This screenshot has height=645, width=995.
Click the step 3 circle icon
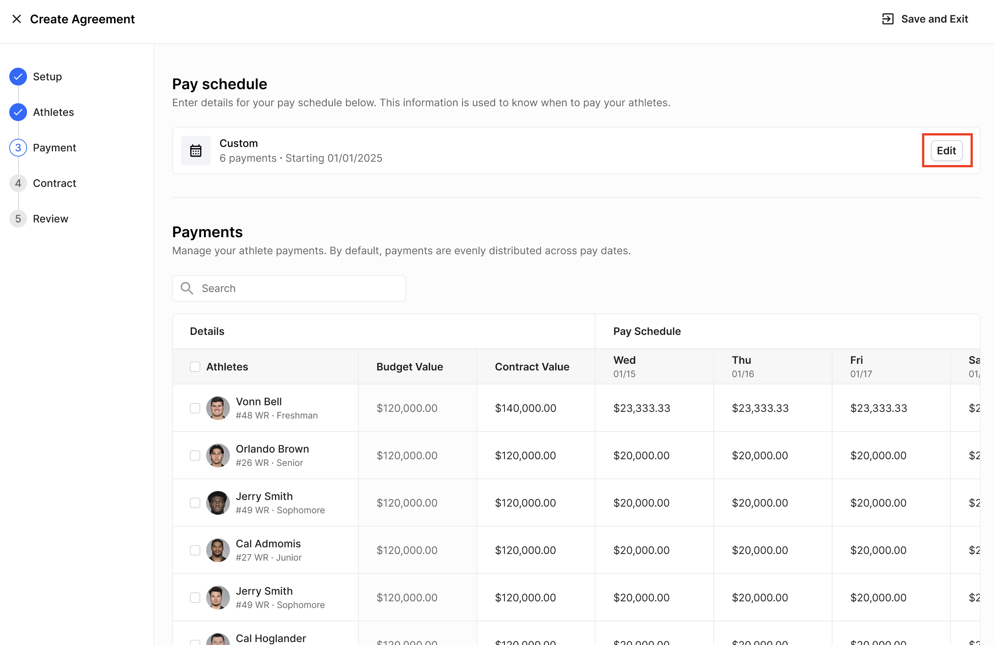(x=18, y=148)
